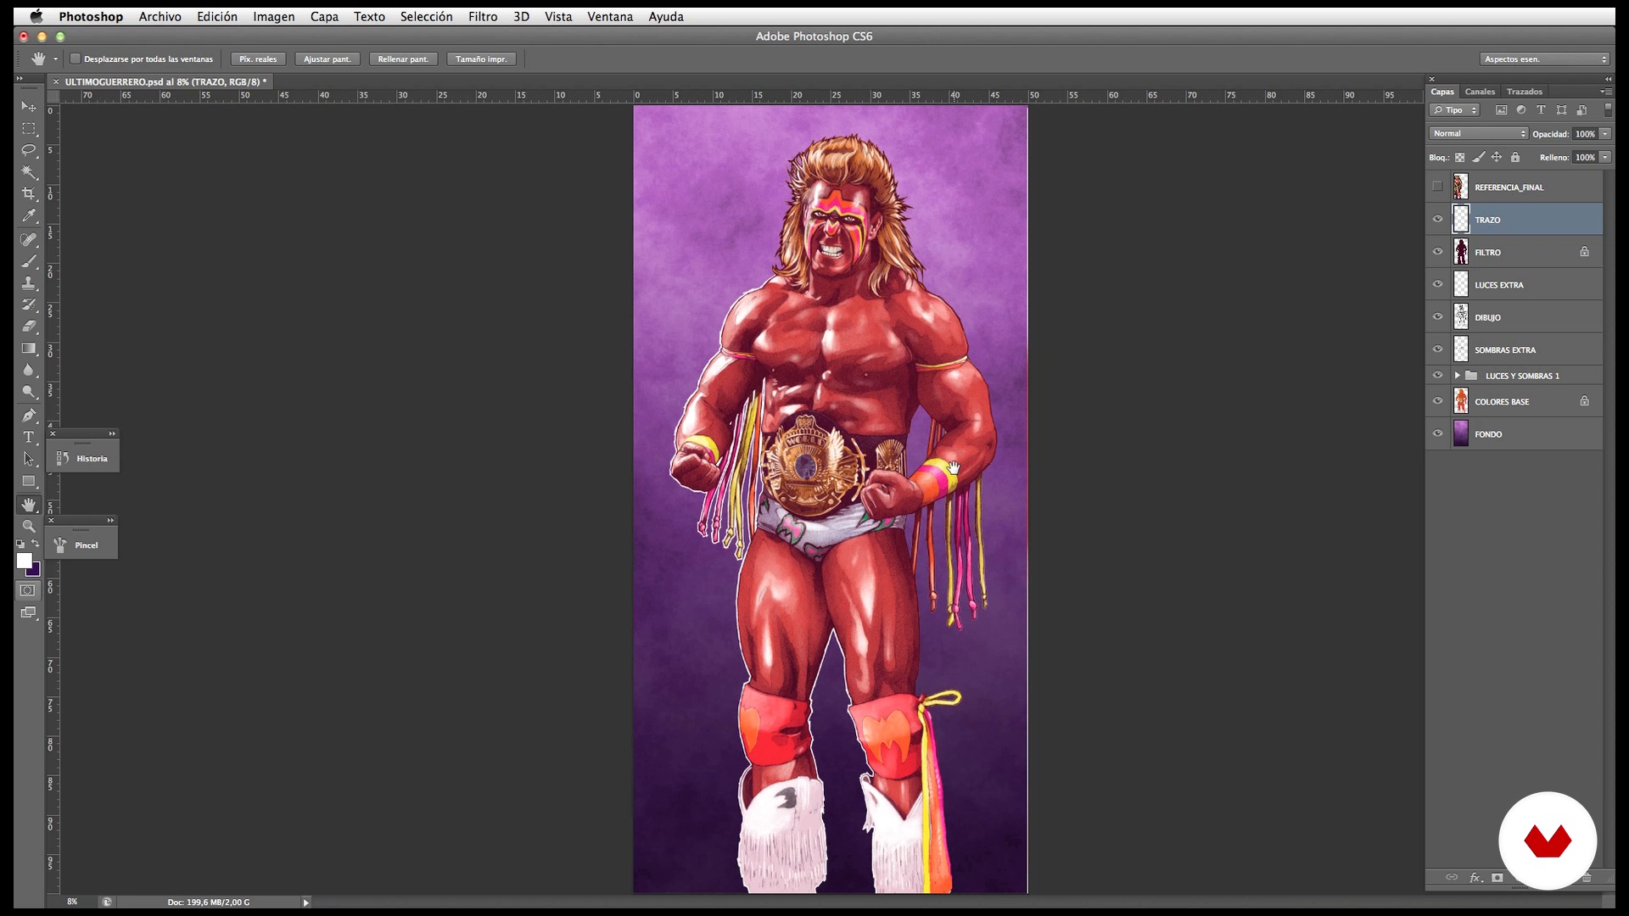Viewport: 1629px width, 916px height.
Task: Select the Rectangular Marquee tool
Action: click(29, 129)
